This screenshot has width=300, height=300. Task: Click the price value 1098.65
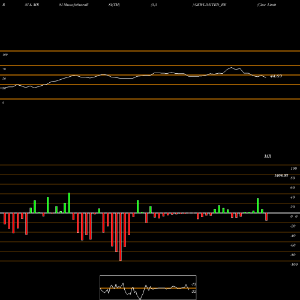click(281, 176)
